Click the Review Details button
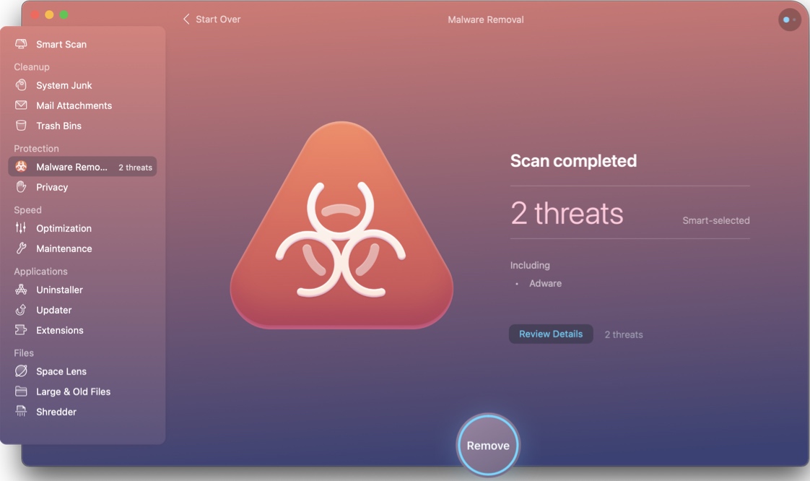 [551, 334]
